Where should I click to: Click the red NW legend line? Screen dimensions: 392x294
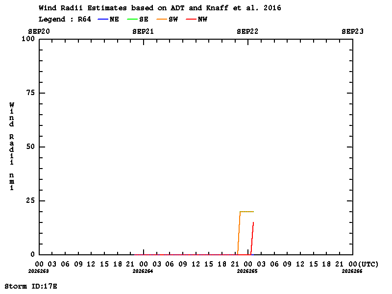(x=191, y=19)
